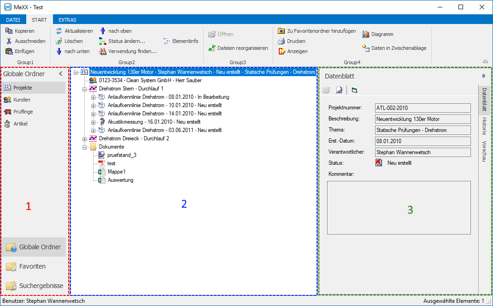Open the EXTRAS ribbon tab
The height and width of the screenshot is (306, 493).
pyautogui.click(x=67, y=20)
